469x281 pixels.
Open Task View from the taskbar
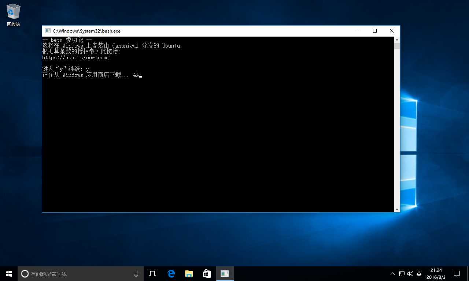coord(152,274)
